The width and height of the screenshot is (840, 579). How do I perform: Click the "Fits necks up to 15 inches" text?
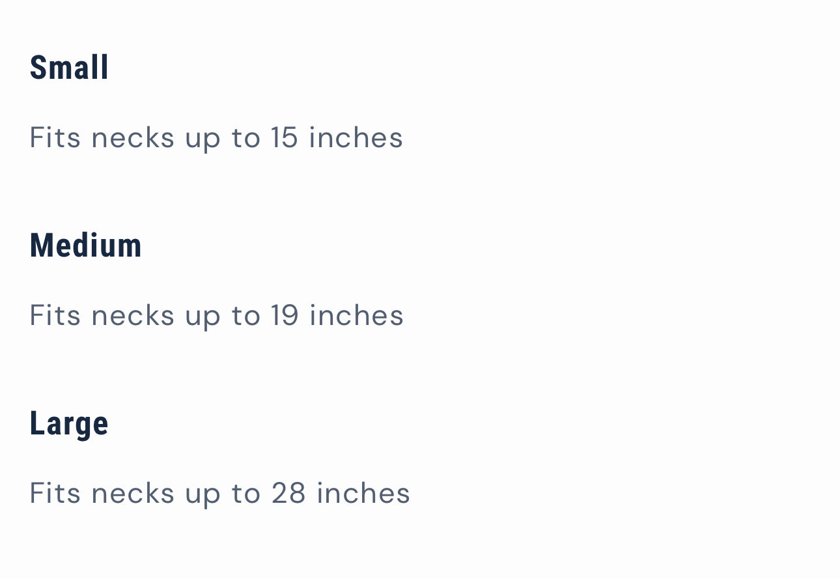tap(216, 138)
